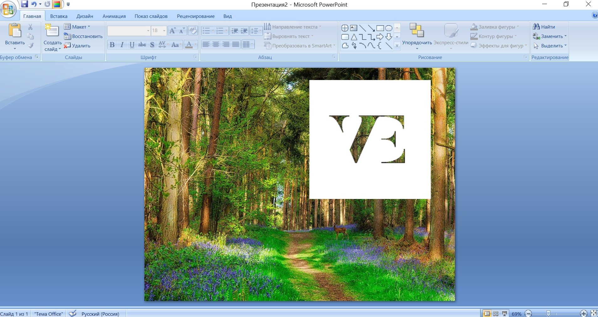Screen dimensions: 598x317
Task: Open the Вид tab
Action: pyautogui.click(x=227, y=16)
